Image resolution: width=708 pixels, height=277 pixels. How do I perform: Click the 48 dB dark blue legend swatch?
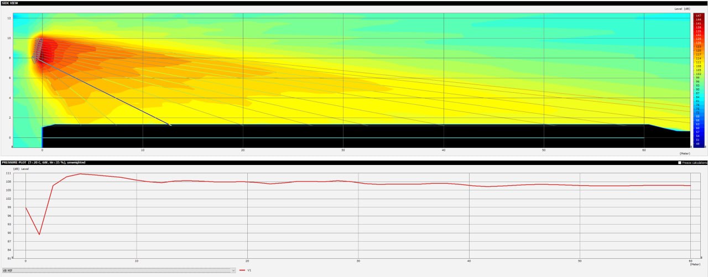pos(699,145)
